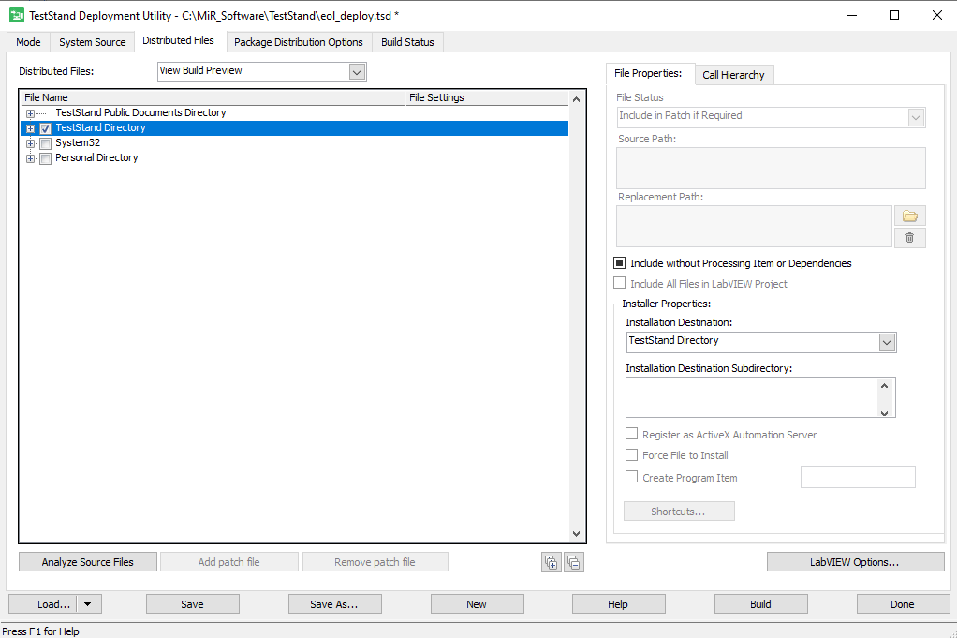This screenshot has height=638, width=957.
Task: Toggle Include All Files in LabVIEW Project
Action: click(620, 283)
